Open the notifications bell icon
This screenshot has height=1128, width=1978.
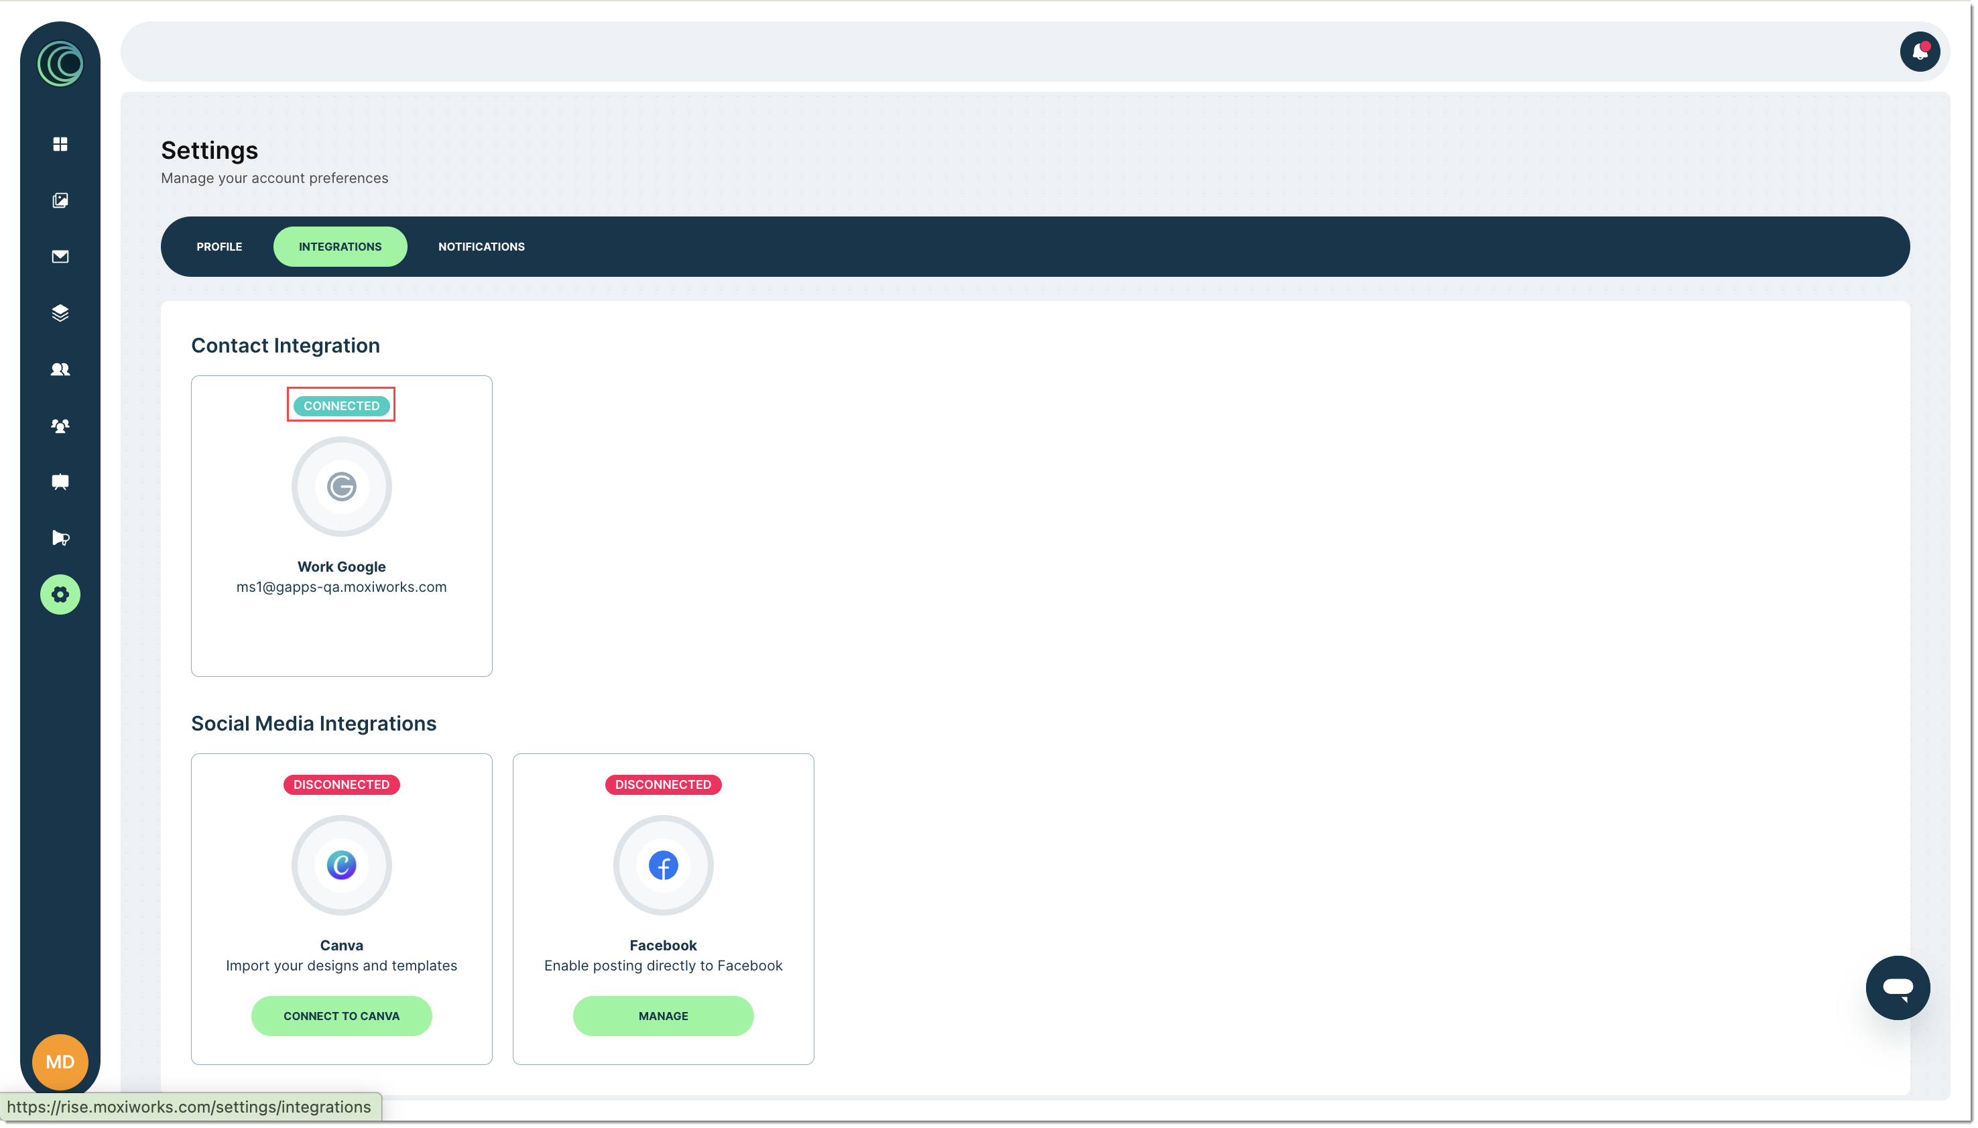(x=1919, y=52)
